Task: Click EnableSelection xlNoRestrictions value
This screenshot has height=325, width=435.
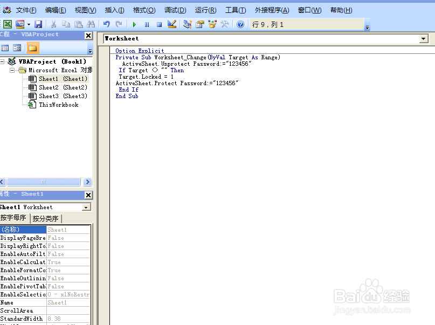Action: point(68,294)
